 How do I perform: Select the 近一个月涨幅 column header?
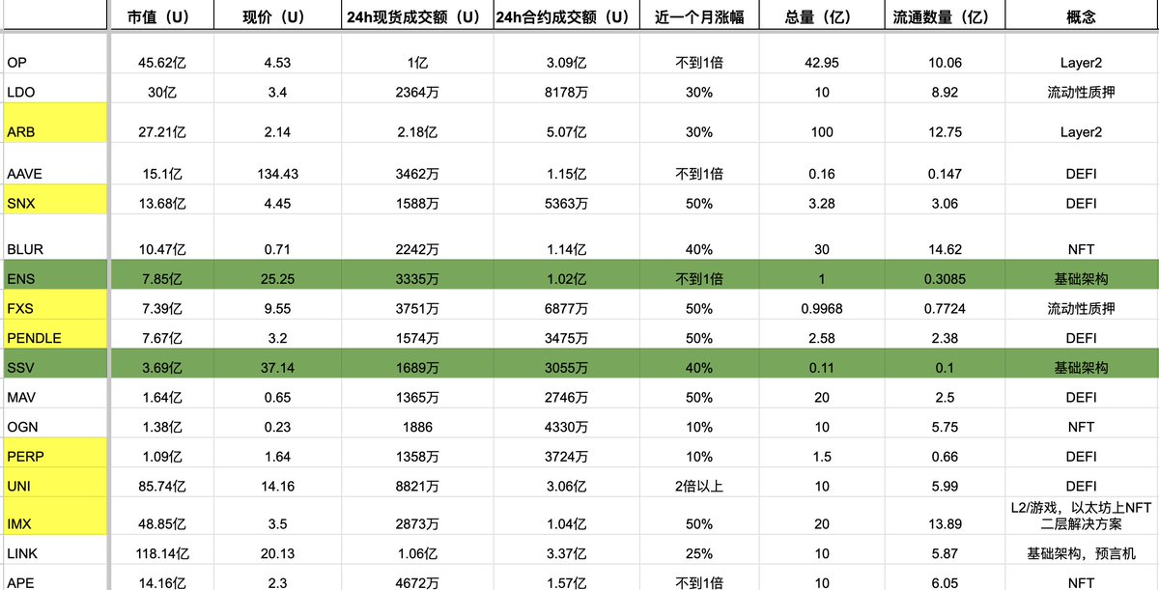(699, 16)
